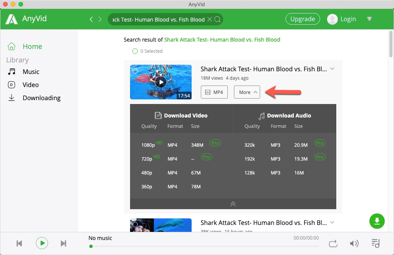Skip to next track
Image resolution: width=394 pixels, height=255 pixels.
[x=63, y=243]
